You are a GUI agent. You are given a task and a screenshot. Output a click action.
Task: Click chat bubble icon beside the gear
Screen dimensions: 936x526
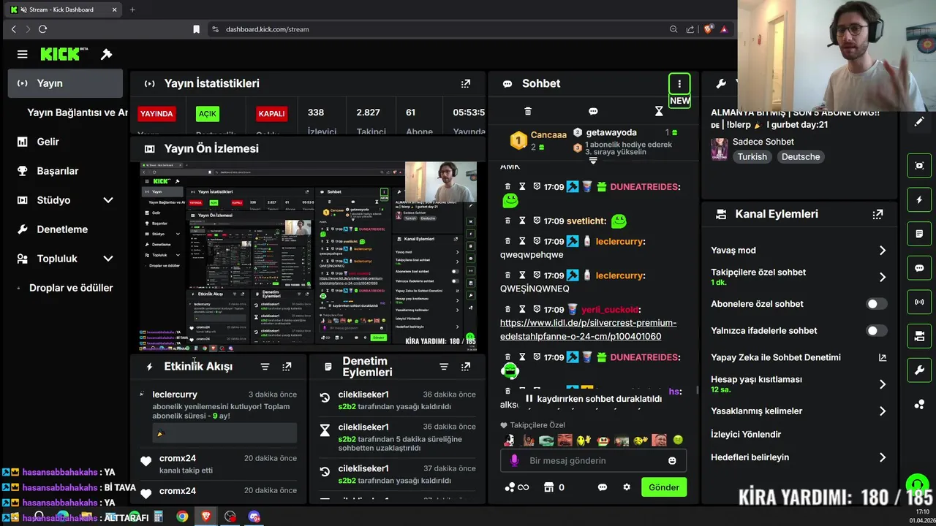[x=603, y=487]
